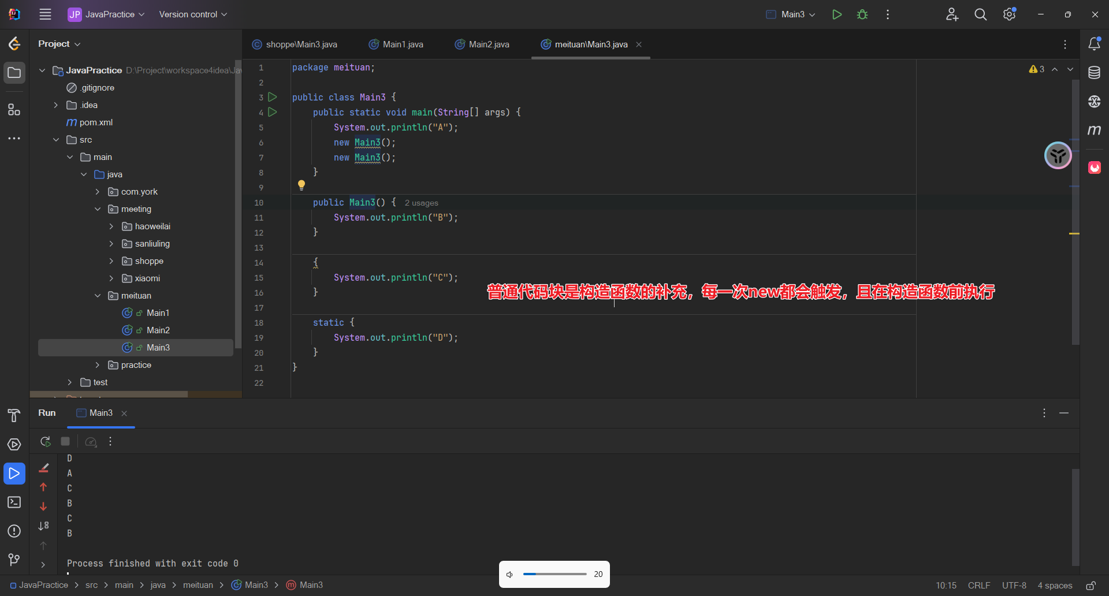The height and width of the screenshot is (596, 1109).
Task: Open the Maven tool window
Action: click(1094, 130)
